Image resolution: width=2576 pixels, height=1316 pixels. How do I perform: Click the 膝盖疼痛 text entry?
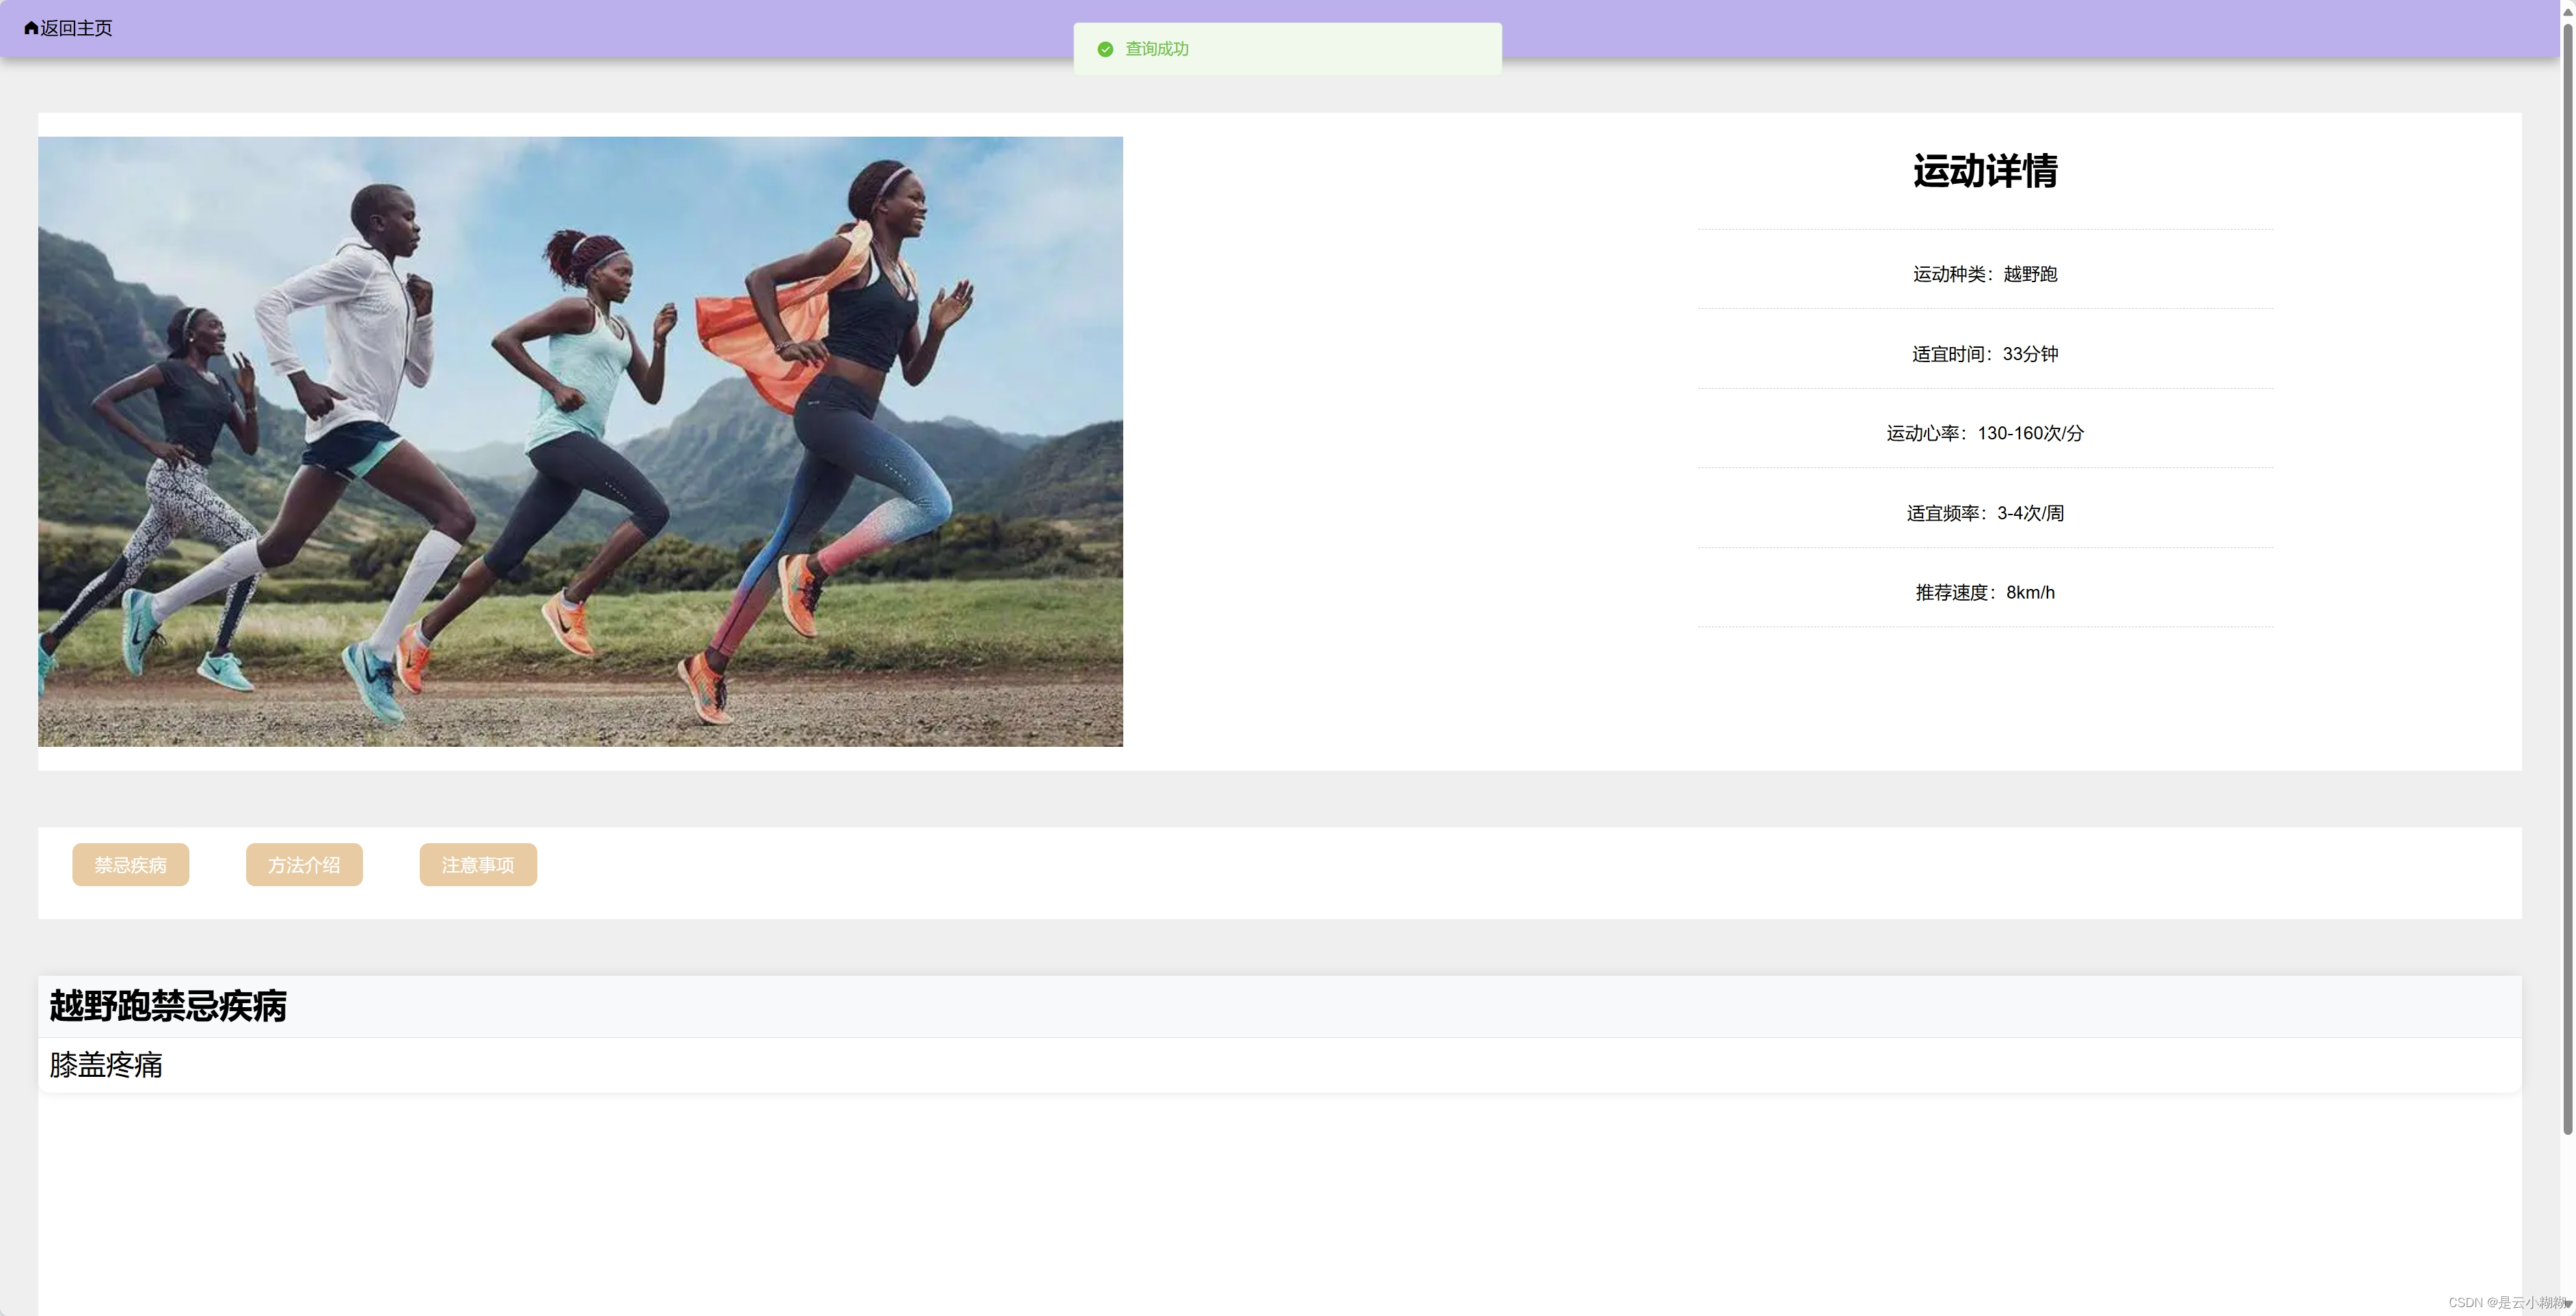pyautogui.click(x=106, y=1065)
